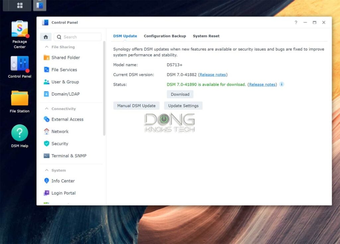Open DSM Help desktop icon
The height and width of the screenshot is (244, 340).
point(20,133)
